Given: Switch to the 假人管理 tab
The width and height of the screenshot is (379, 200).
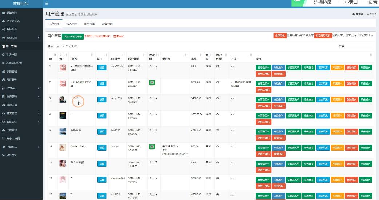Looking at the screenshot, I should 72,24.
